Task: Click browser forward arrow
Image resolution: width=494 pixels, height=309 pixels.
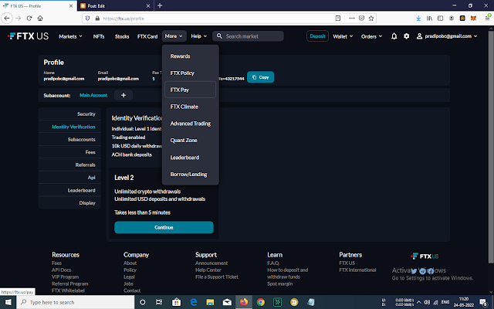Action: 19,19
